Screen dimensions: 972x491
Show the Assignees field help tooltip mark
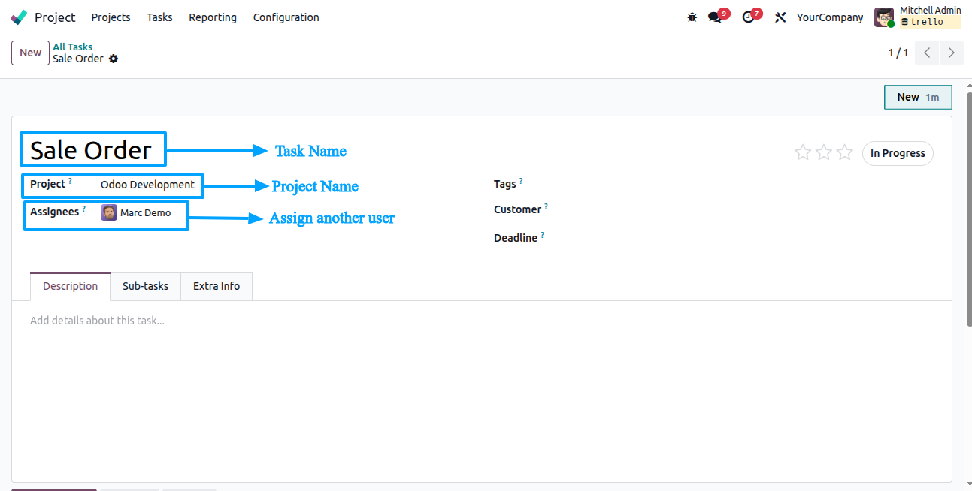click(84, 209)
